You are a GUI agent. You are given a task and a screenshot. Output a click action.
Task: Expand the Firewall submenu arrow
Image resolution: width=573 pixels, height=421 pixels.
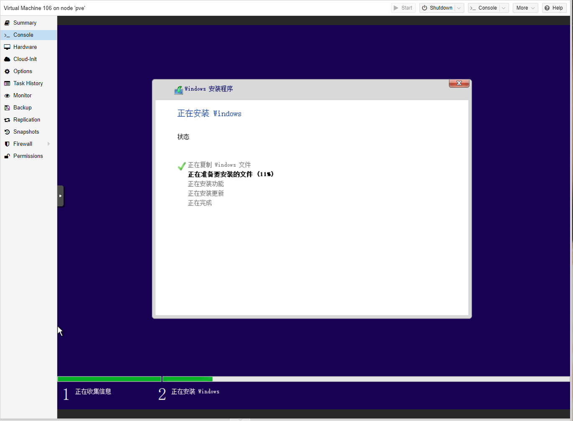[x=49, y=144]
